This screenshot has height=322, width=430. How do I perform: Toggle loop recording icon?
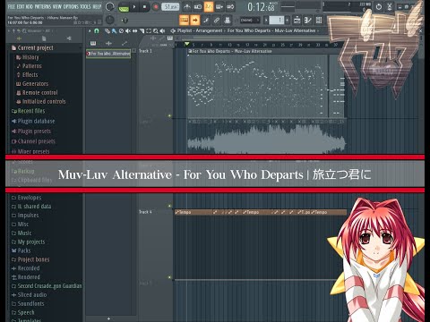tap(230, 6)
